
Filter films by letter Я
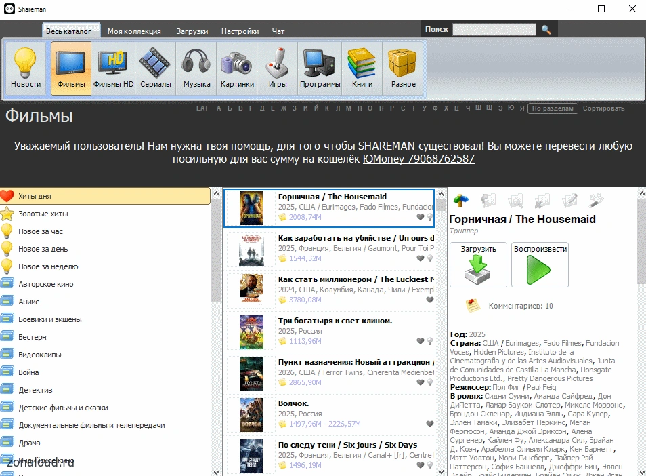click(522, 108)
